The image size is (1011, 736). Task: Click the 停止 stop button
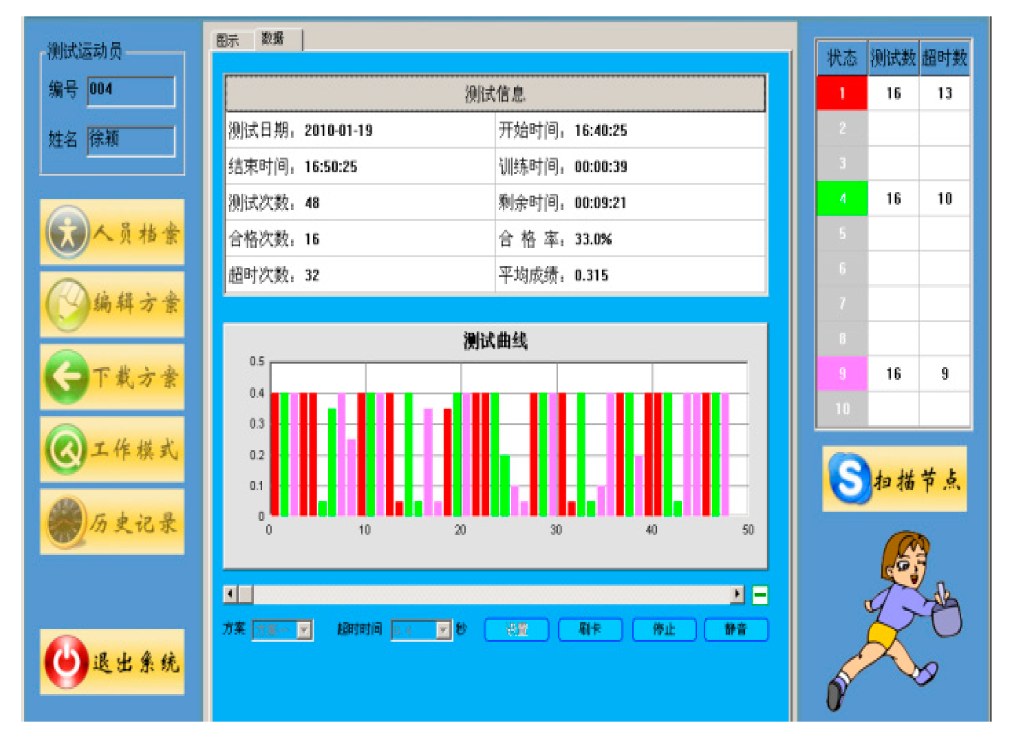coord(663,630)
